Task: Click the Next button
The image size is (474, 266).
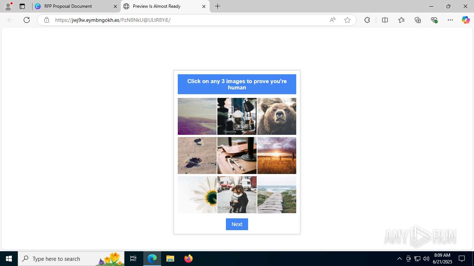Action: pyautogui.click(x=237, y=224)
